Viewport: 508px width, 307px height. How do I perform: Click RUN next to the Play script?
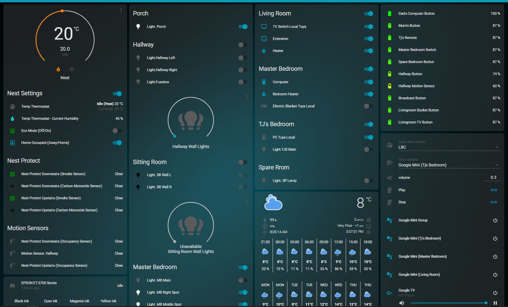click(494, 190)
